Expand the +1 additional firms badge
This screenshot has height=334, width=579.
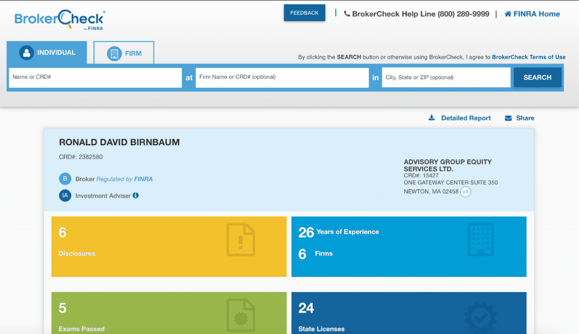click(465, 192)
